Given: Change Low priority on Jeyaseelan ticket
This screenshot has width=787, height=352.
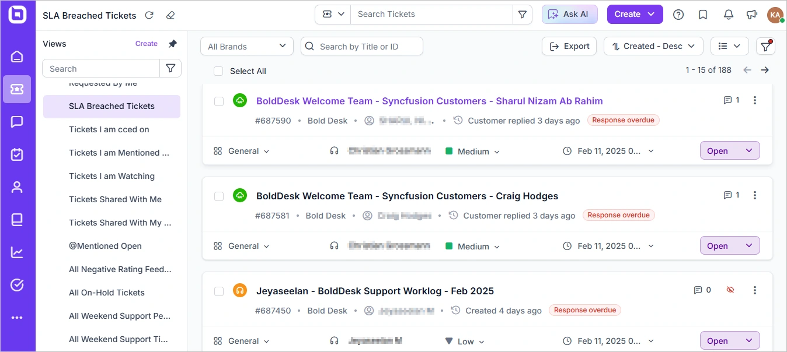Looking at the screenshot, I should click(465, 342).
